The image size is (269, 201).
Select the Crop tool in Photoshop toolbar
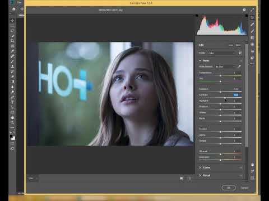tap(12, 41)
